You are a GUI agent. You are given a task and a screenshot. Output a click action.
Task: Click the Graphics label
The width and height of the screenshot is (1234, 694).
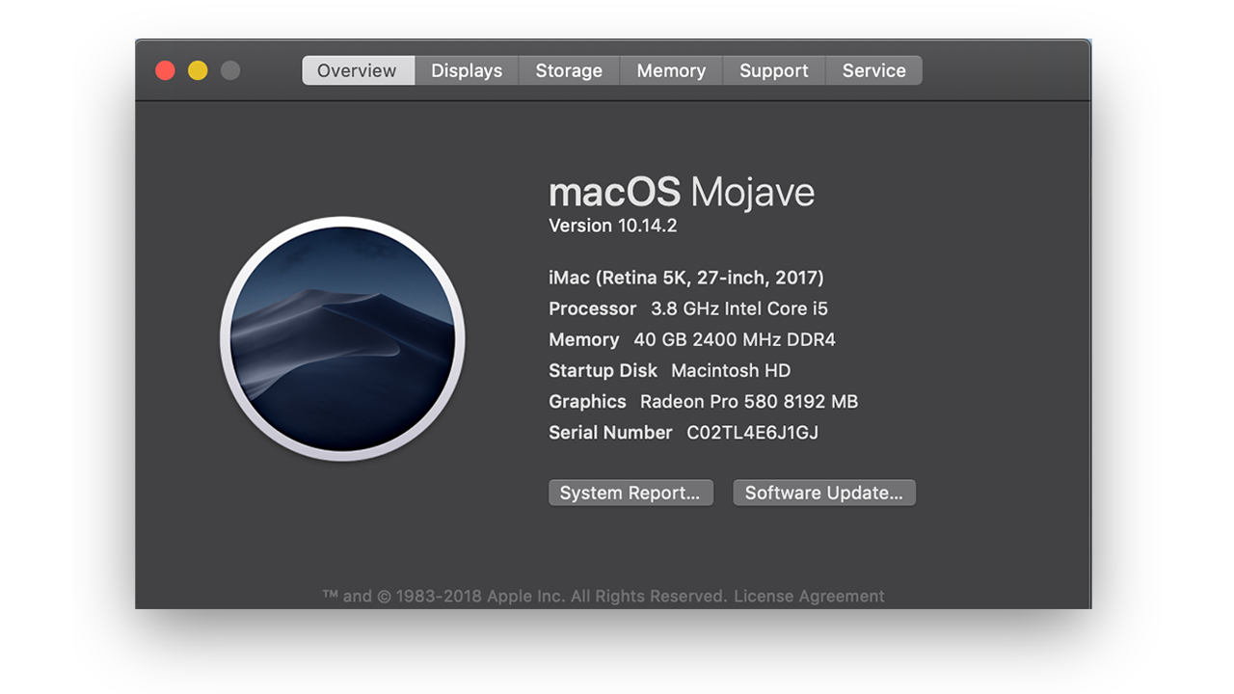click(588, 401)
